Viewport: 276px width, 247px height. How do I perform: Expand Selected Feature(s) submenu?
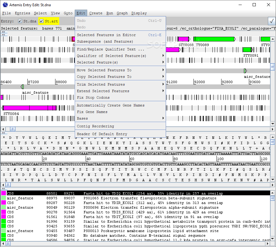point(120,62)
